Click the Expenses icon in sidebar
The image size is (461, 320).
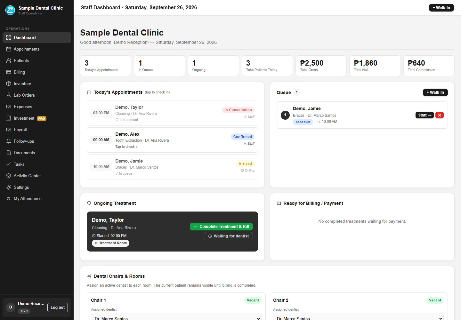click(9, 107)
